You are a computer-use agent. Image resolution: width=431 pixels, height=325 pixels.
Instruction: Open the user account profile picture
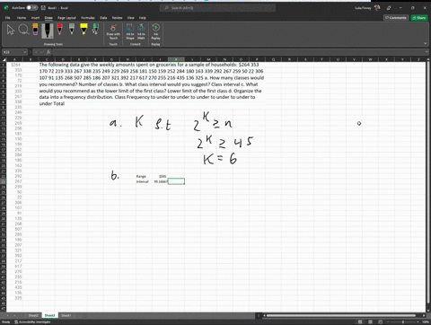click(377, 8)
